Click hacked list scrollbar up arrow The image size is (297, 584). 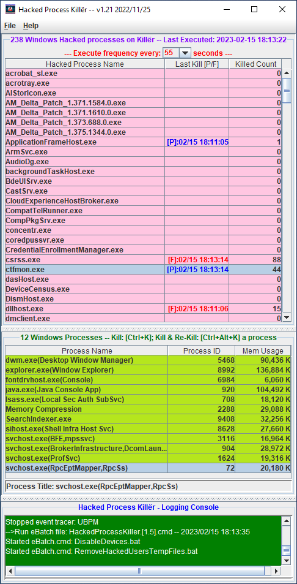[x=287, y=74]
